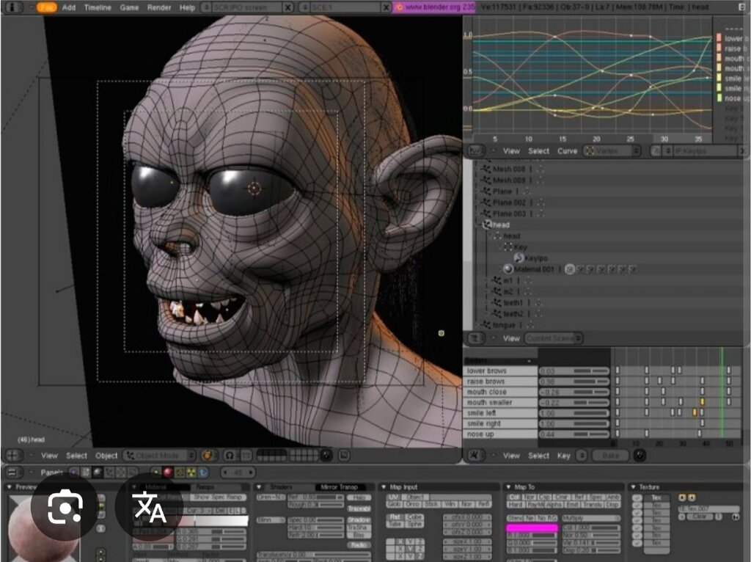Screen dimensions: 751x562
Task: Click the round lock icon beside Bake
Action: pos(640,455)
